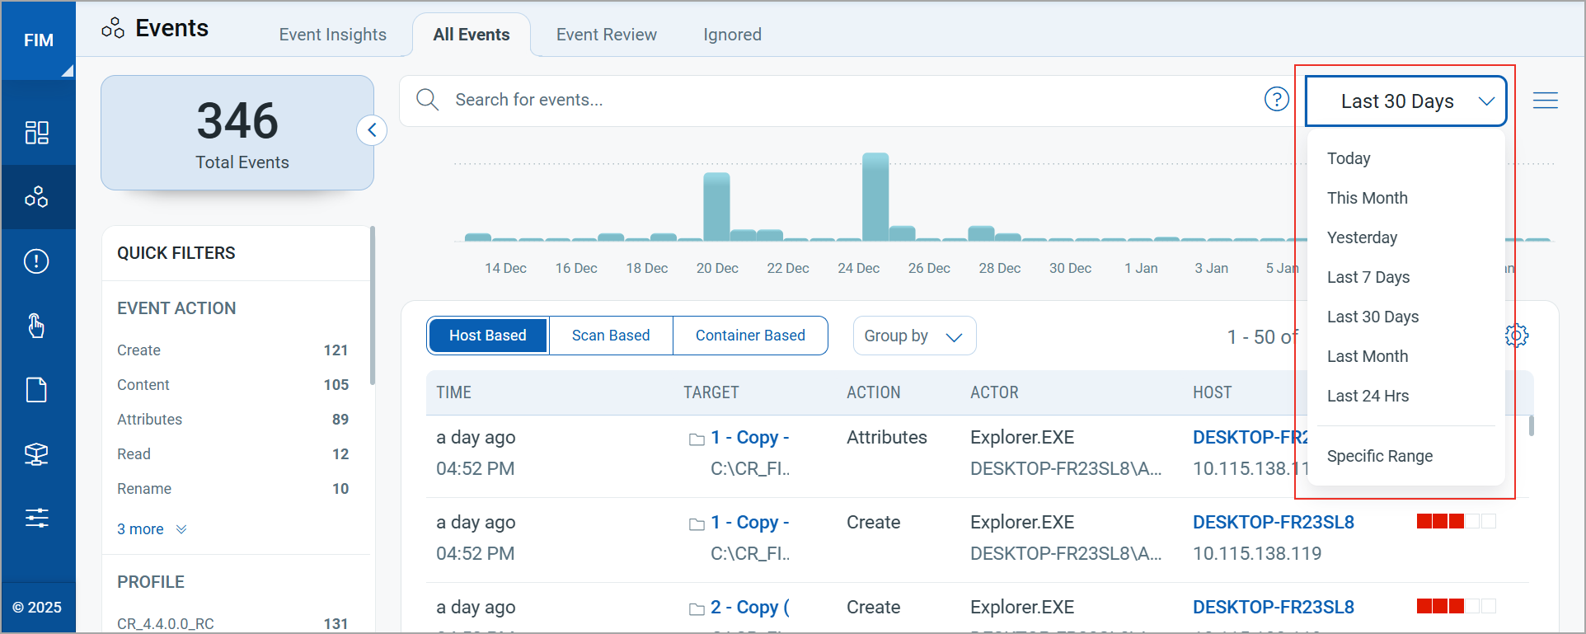Switch to the Event Review tab
The height and width of the screenshot is (634, 1586).
607,35
